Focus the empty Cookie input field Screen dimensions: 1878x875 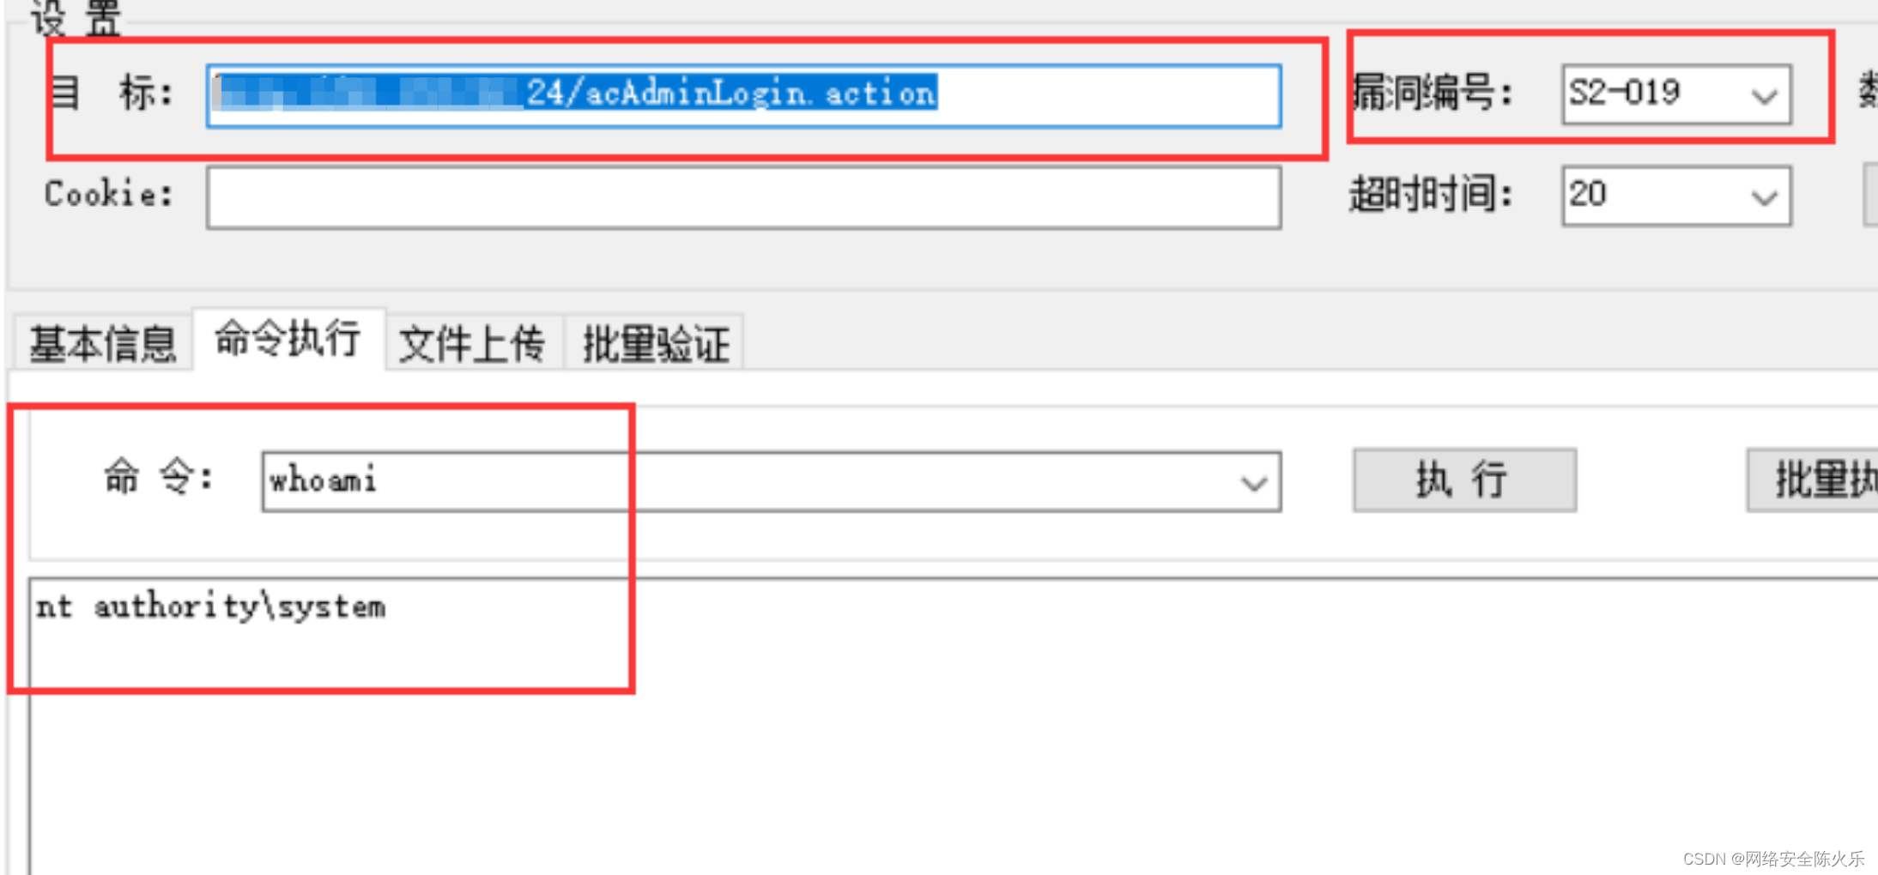(x=743, y=197)
